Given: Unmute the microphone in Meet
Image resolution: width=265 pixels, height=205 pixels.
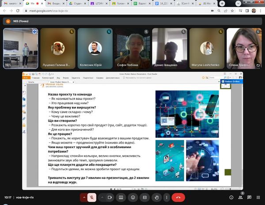Looking at the screenshot, I should click(92, 198).
